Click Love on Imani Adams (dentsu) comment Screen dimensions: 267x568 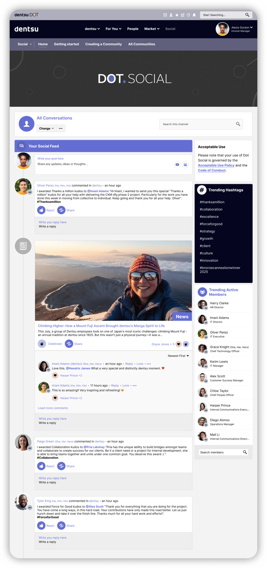140,364
